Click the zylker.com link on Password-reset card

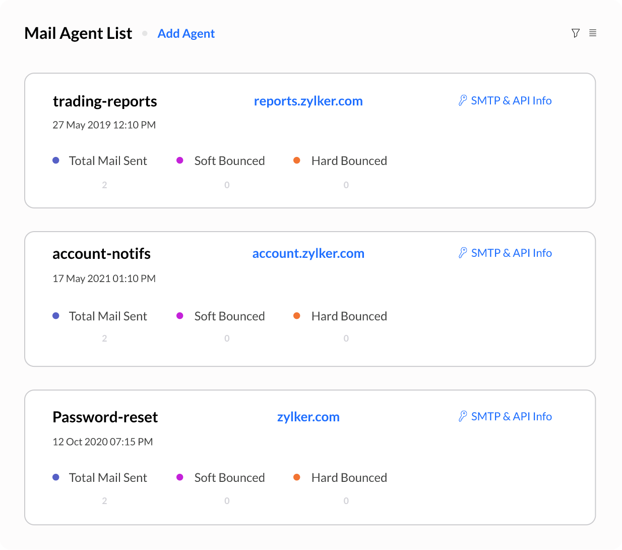click(x=308, y=417)
